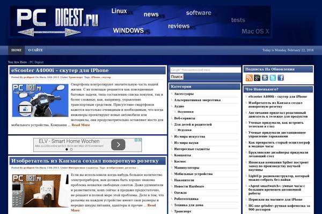
Task: Open Перископ на магните для iPhone post
Action: click(x=275, y=200)
